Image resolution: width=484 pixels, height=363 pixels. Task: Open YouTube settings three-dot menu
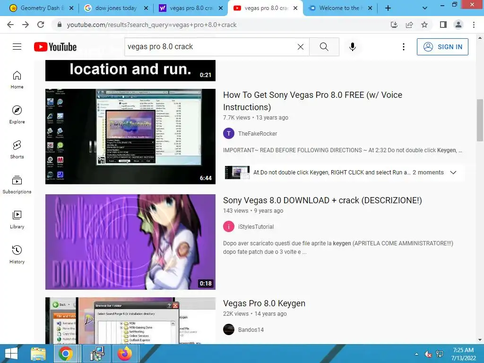(404, 47)
